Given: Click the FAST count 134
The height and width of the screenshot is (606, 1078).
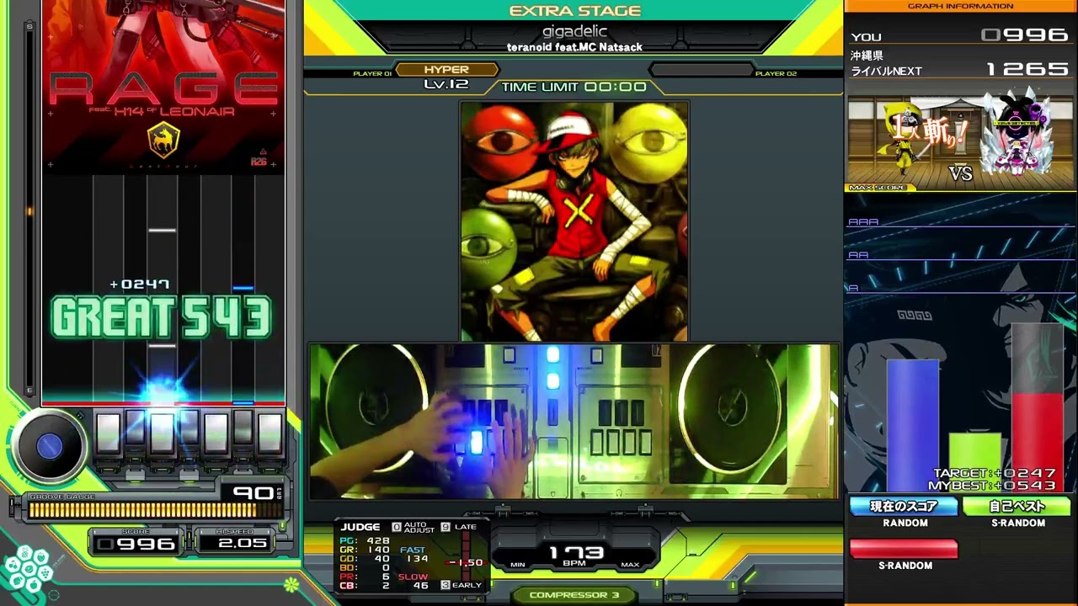Looking at the screenshot, I should tap(417, 559).
